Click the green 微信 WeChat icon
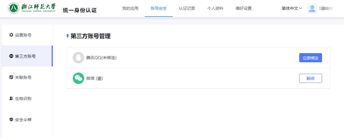 click(x=78, y=78)
